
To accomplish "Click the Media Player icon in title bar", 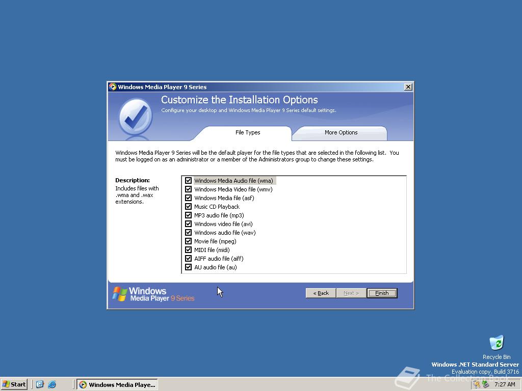I will [x=113, y=87].
